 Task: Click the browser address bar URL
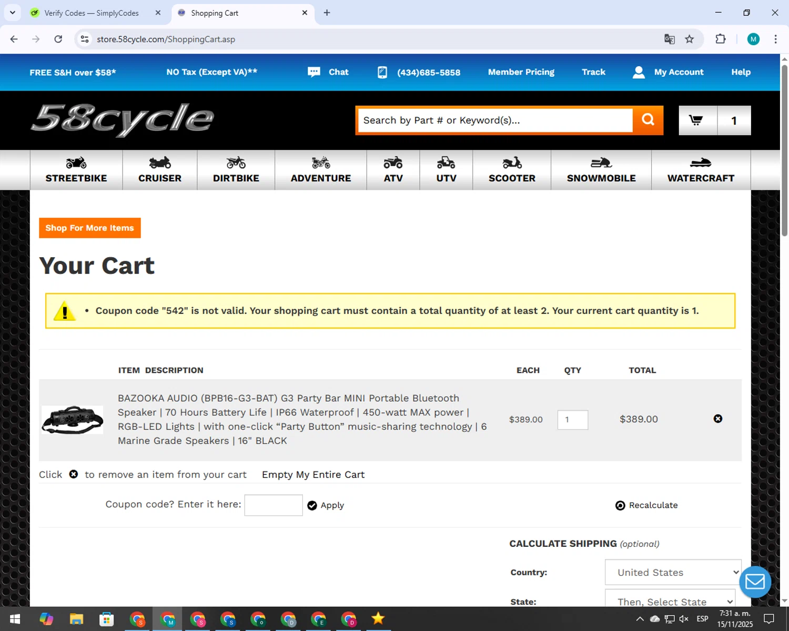166,39
